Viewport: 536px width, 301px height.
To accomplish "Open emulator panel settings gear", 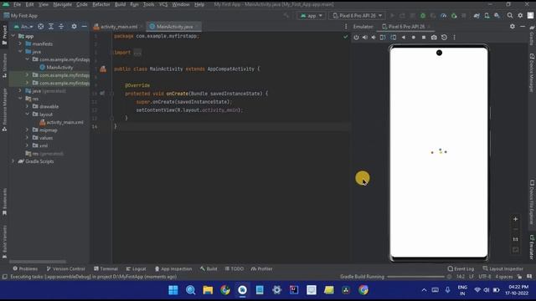I will 513,26.
